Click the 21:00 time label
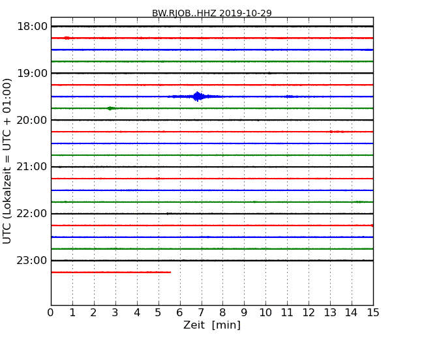The height and width of the screenshot is (339, 424). click(32, 167)
